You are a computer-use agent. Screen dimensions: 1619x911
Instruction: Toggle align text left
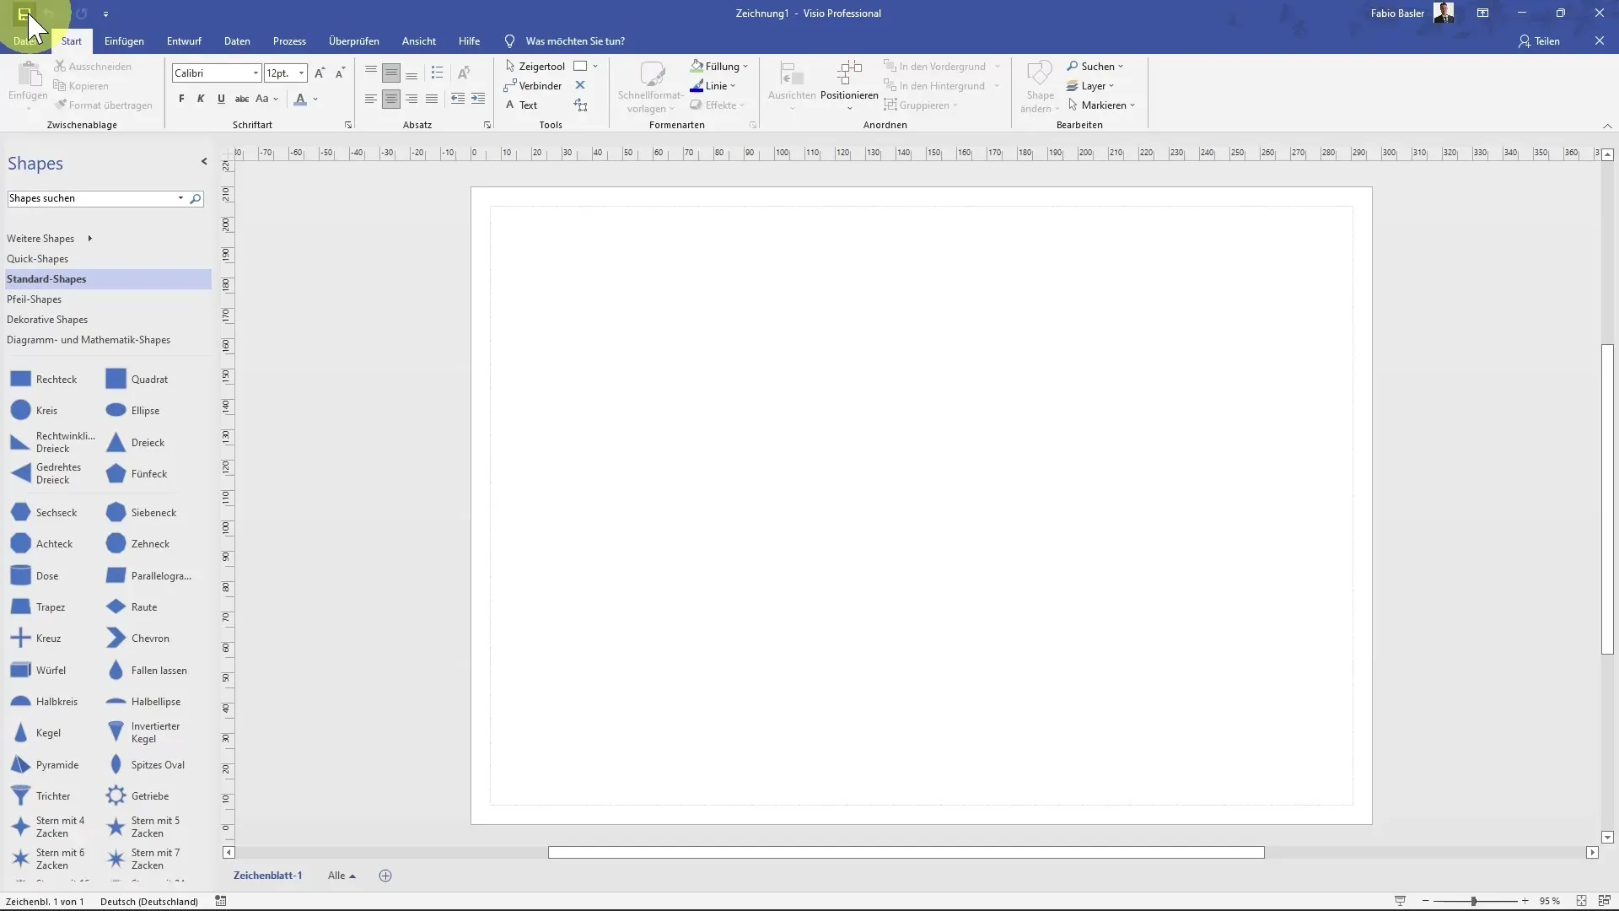coord(371,99)
